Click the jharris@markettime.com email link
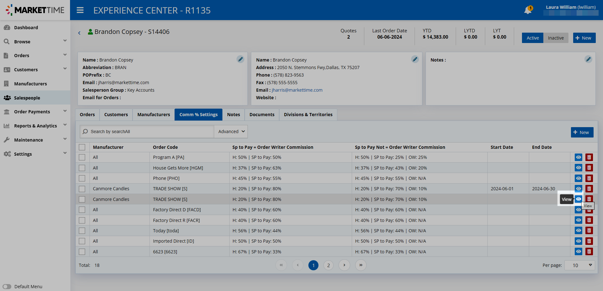 pos(297,90)
